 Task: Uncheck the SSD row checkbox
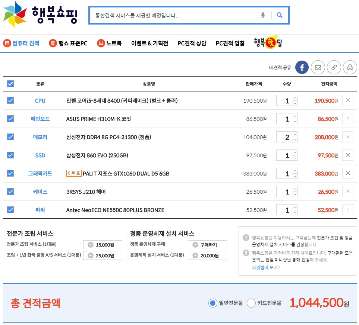coord(10,155)
